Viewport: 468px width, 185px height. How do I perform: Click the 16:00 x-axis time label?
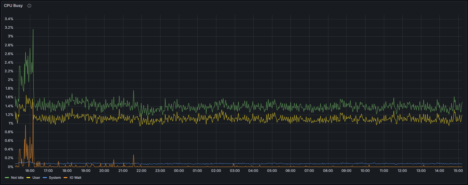pyautogui.click(x=30, y=171)
